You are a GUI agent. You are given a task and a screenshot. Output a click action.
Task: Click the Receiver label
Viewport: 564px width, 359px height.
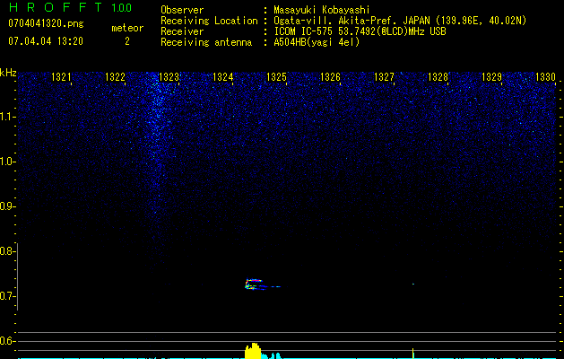click(x=182, y=31)
